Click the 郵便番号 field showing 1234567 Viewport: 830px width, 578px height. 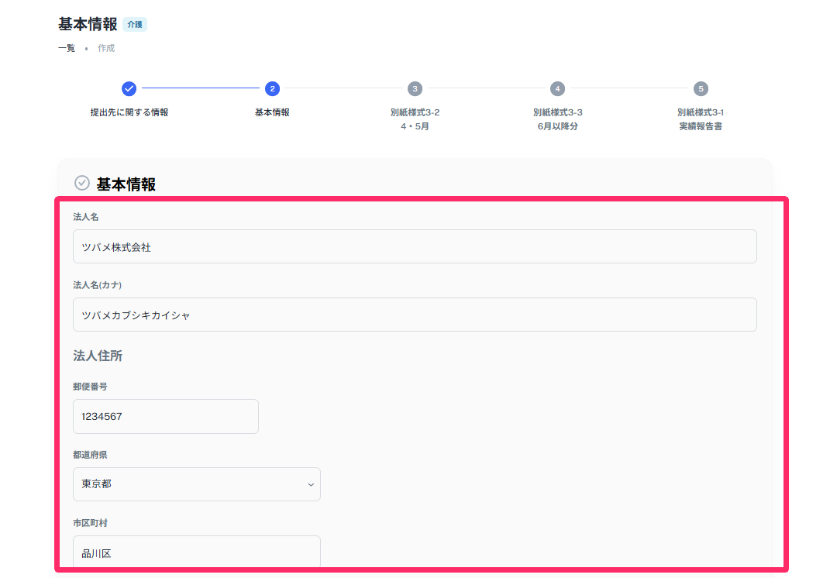tap(166, 417)
